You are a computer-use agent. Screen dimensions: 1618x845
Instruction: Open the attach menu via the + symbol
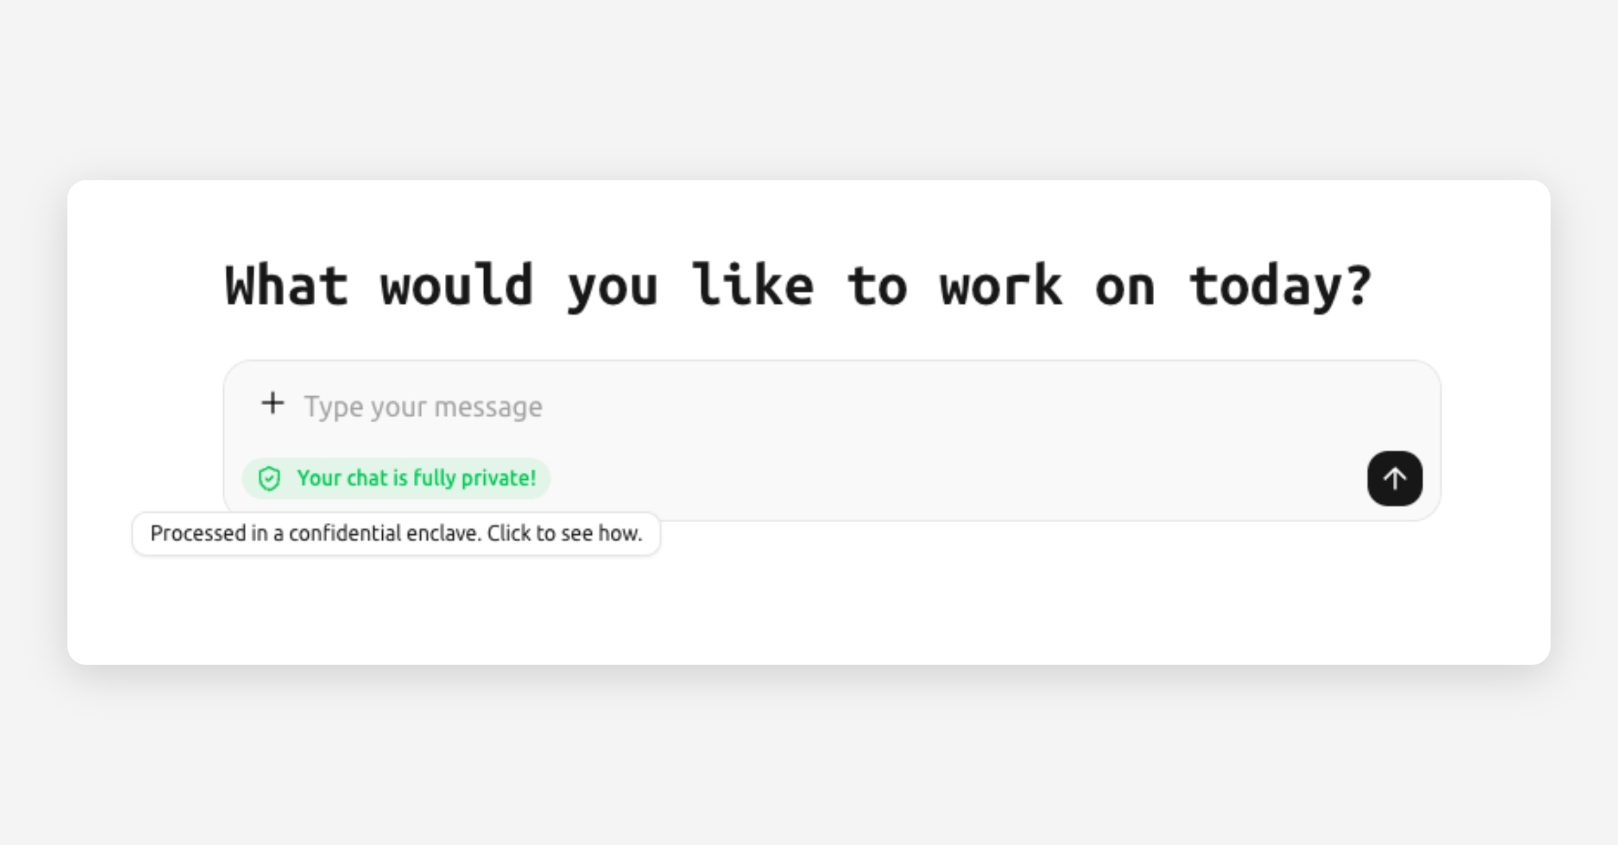[273, 404]
